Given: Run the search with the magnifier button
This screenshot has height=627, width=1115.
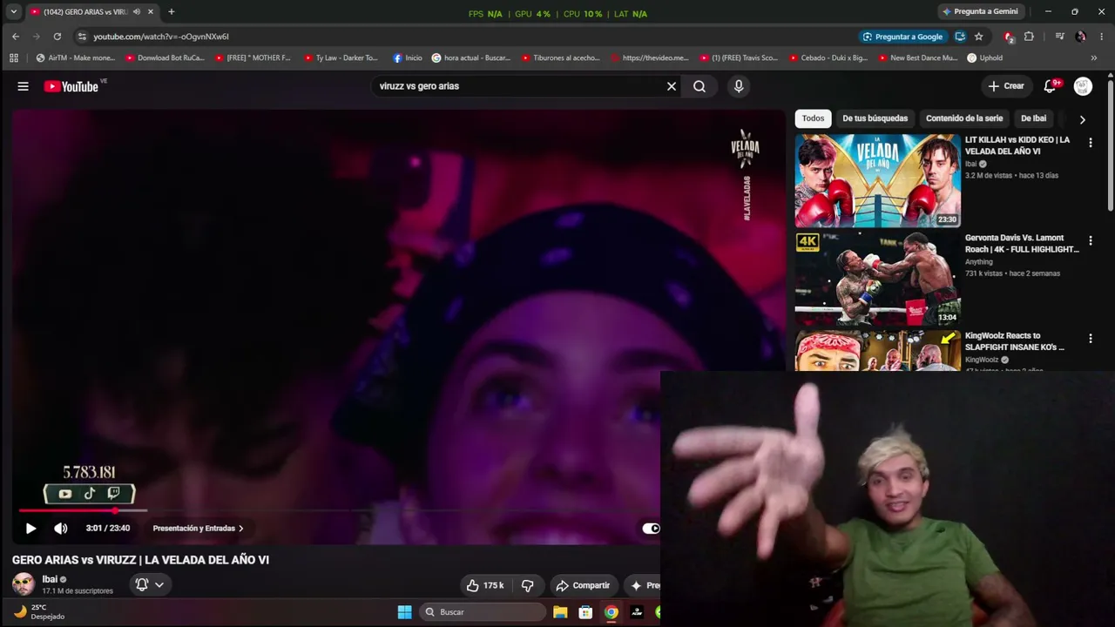Looking at the screenshot, I should [699, 86].
